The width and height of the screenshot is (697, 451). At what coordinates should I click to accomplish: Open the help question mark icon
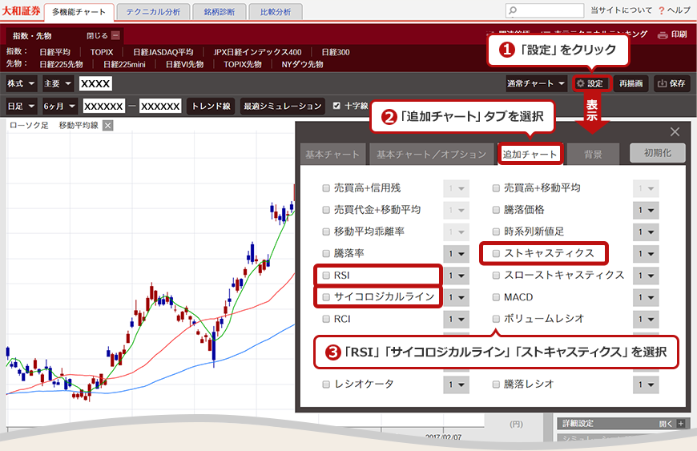662,10
